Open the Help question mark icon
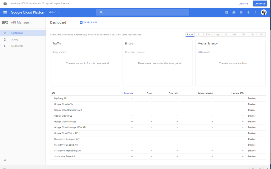Screen dimensions: 271x169 (x=241, y=12)
